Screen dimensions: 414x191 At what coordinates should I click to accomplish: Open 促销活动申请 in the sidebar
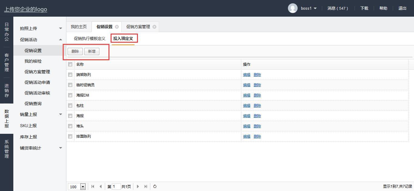[x=37, y=82]
